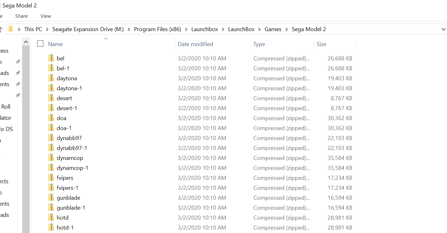Viewport: 447px width, 233px height.
Task: Click the zip icon for fvipers
Action: point(51,178)
